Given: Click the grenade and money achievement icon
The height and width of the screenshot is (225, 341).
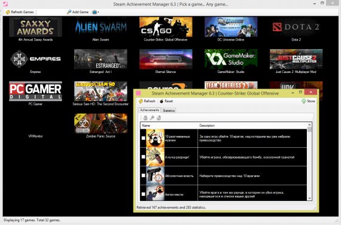Looking at the screenshot, I should pos(155,157).
